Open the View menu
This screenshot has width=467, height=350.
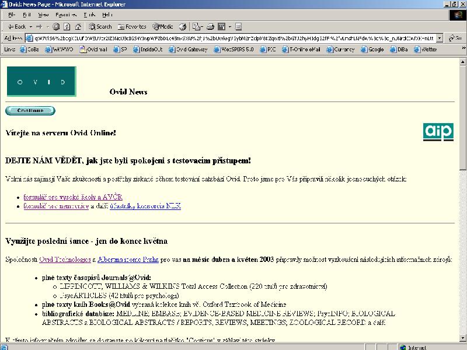tap(43, 15)
